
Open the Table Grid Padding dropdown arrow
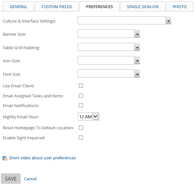coord(137,47)
